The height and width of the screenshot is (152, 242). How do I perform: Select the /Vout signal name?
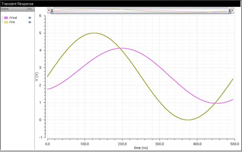pos(13,18)
